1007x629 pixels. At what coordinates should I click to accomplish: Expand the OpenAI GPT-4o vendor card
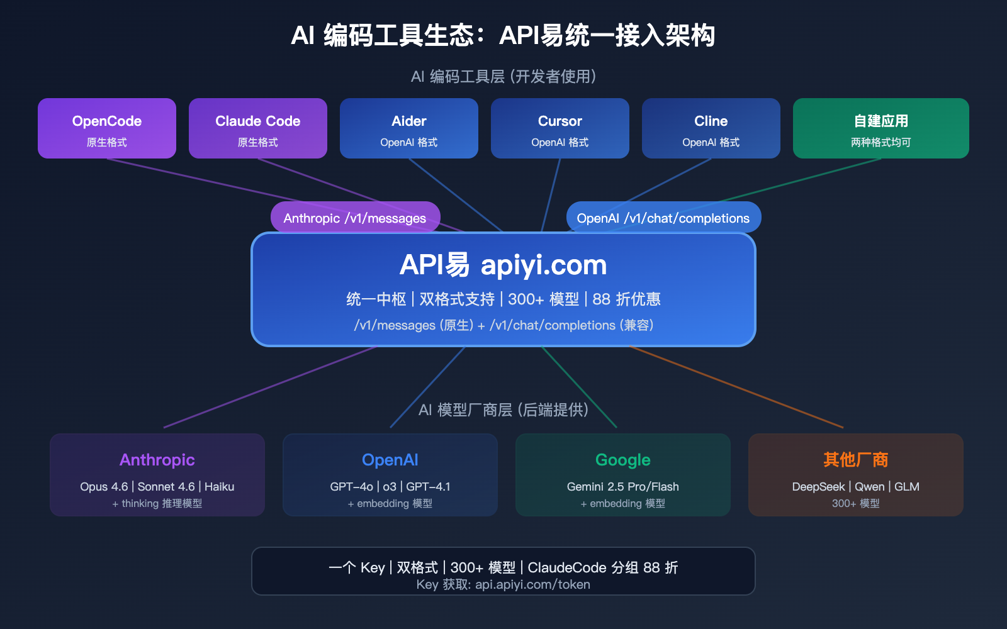point(390,475)
